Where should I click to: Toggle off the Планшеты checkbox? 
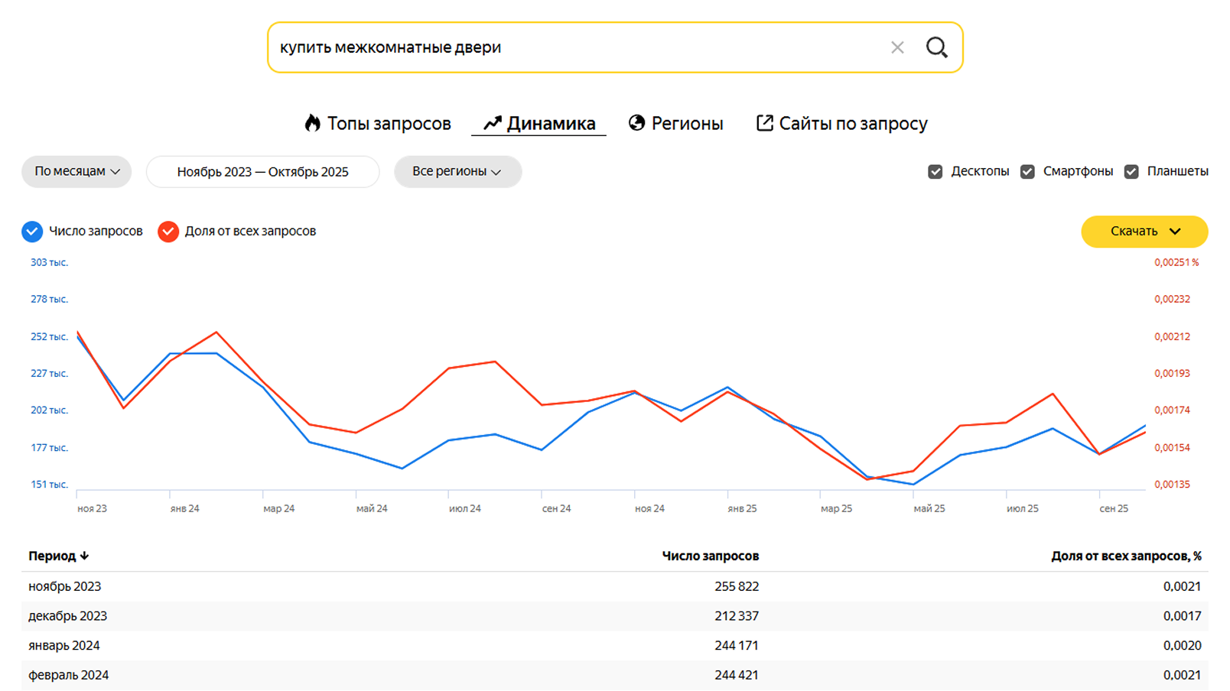point(1131,171)
